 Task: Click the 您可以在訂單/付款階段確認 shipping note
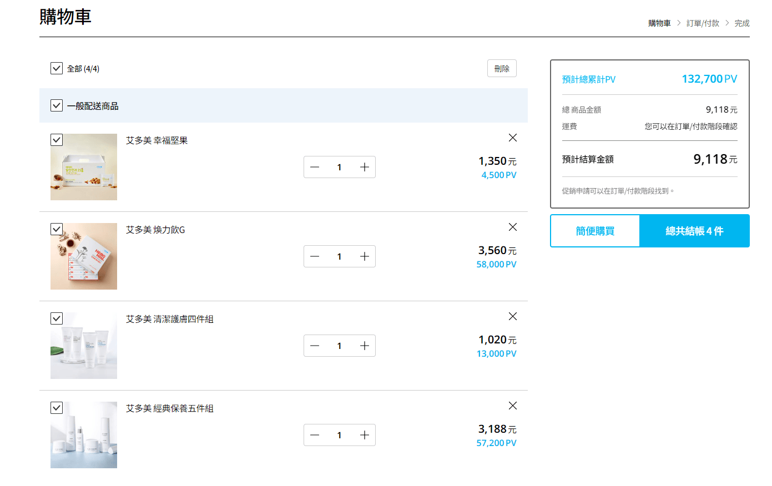click(691, 126)
